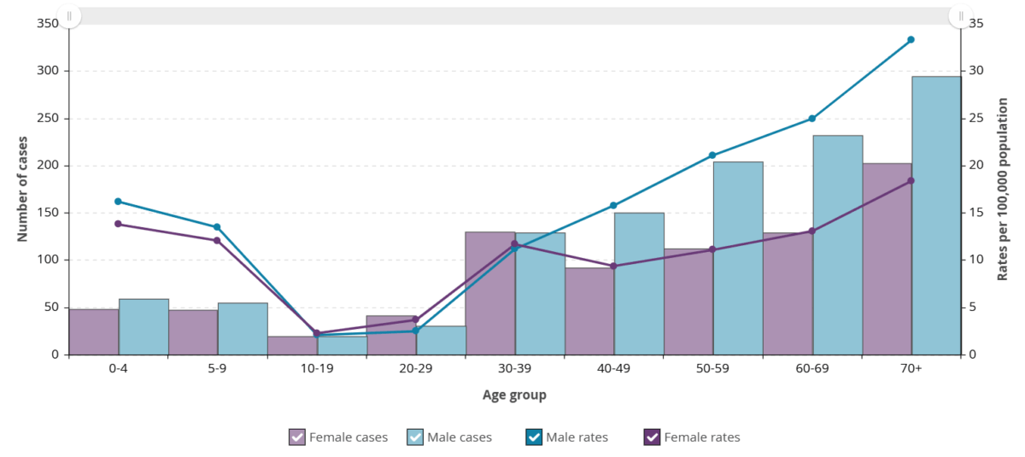Image resolution: width=1025 pixels, height=457 pixels.
Task: Select the Female rates point at 40-49
Action: click(x=613, y=266)
